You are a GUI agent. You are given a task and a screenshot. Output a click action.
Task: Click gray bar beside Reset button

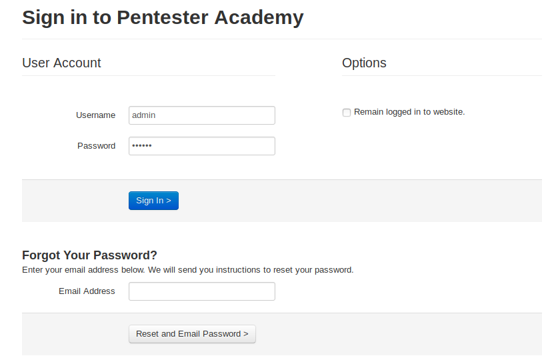pyautogui.click(x=400, y=334)
